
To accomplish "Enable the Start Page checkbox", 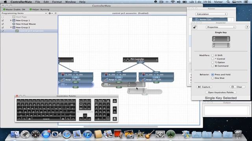I will (3, 17).
